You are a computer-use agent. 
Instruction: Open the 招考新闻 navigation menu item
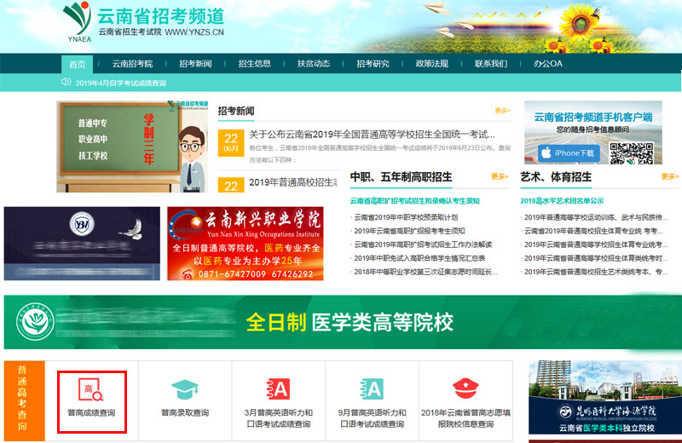pyautogui.click(x=195, y=64)
